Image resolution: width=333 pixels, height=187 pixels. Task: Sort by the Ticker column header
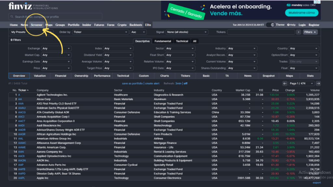[x=23, y=90]
